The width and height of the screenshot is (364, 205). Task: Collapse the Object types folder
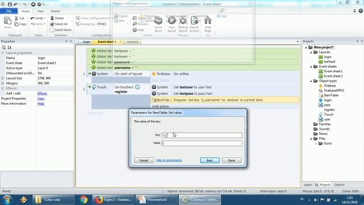[311, 81]
